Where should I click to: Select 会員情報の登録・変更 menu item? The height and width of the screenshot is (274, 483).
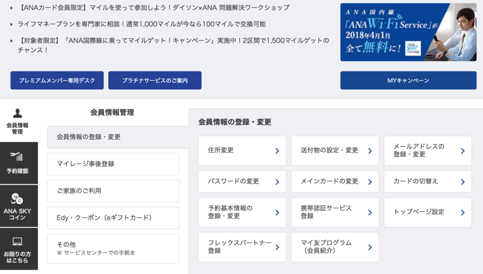coord(118,137)
